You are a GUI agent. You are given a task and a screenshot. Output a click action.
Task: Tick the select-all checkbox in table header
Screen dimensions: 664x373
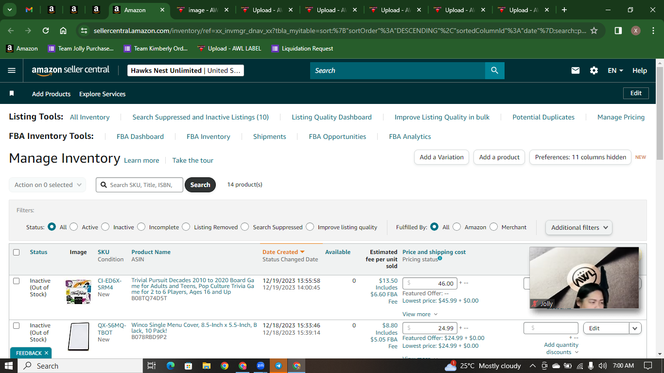(x=17, y=252)
